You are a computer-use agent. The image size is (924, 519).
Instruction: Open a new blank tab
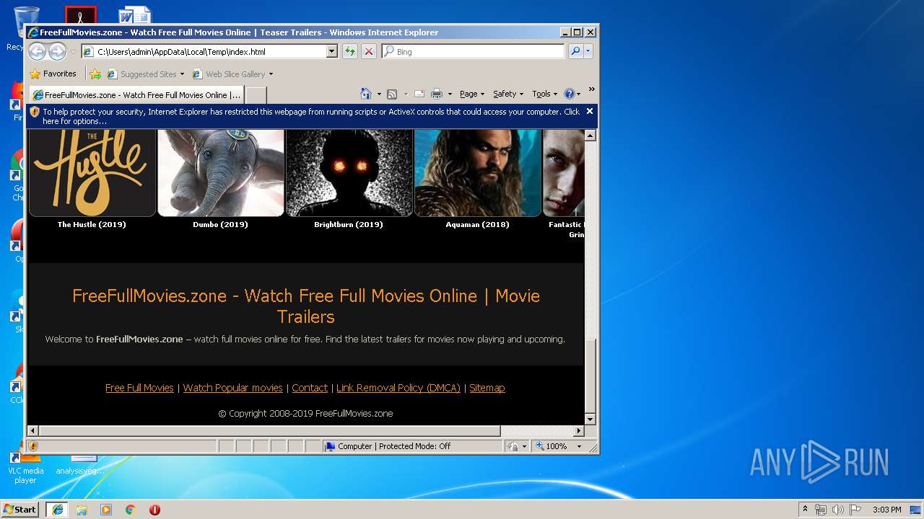[x=256, y=95]
